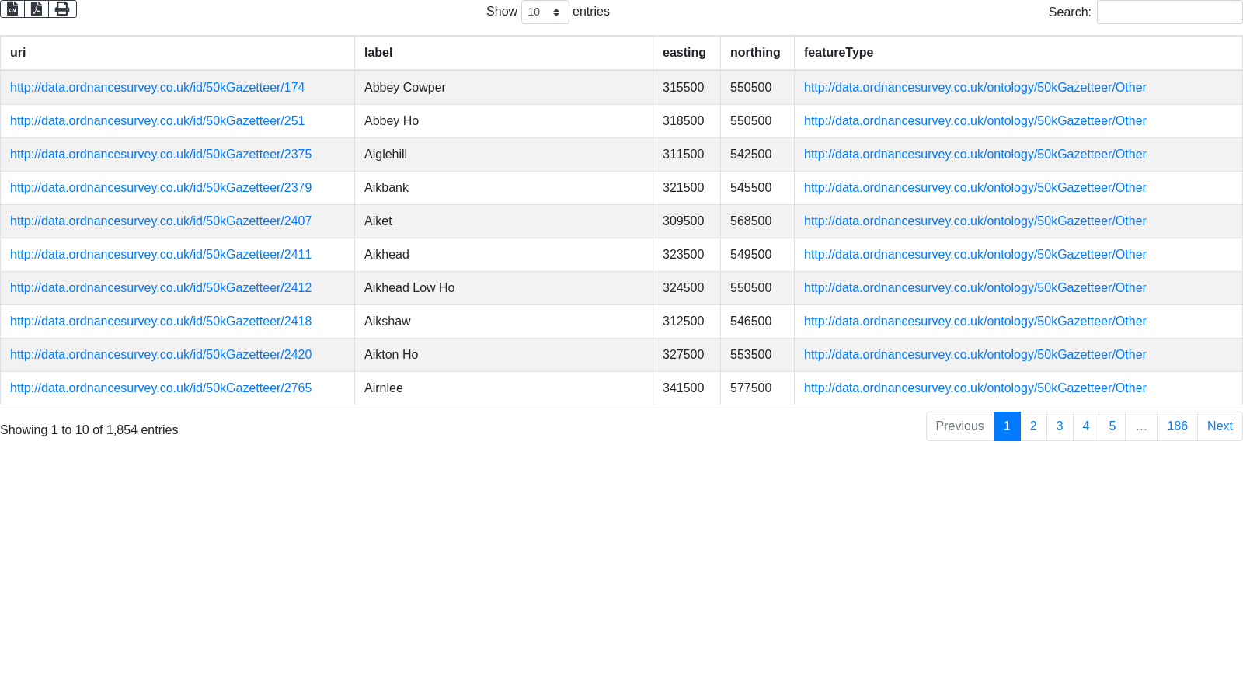Open the 50kGazetteer/2765 Airnlee uri link
This screenshot has width=1243, height=699.
pos(161,388)
